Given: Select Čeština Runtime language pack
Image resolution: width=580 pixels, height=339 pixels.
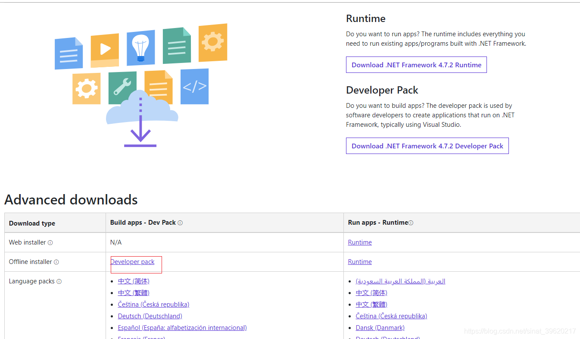Looking at the screenshot, I should point(391,316).
